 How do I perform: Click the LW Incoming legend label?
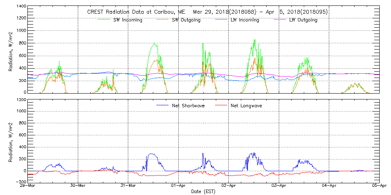[x=245, y=20]
